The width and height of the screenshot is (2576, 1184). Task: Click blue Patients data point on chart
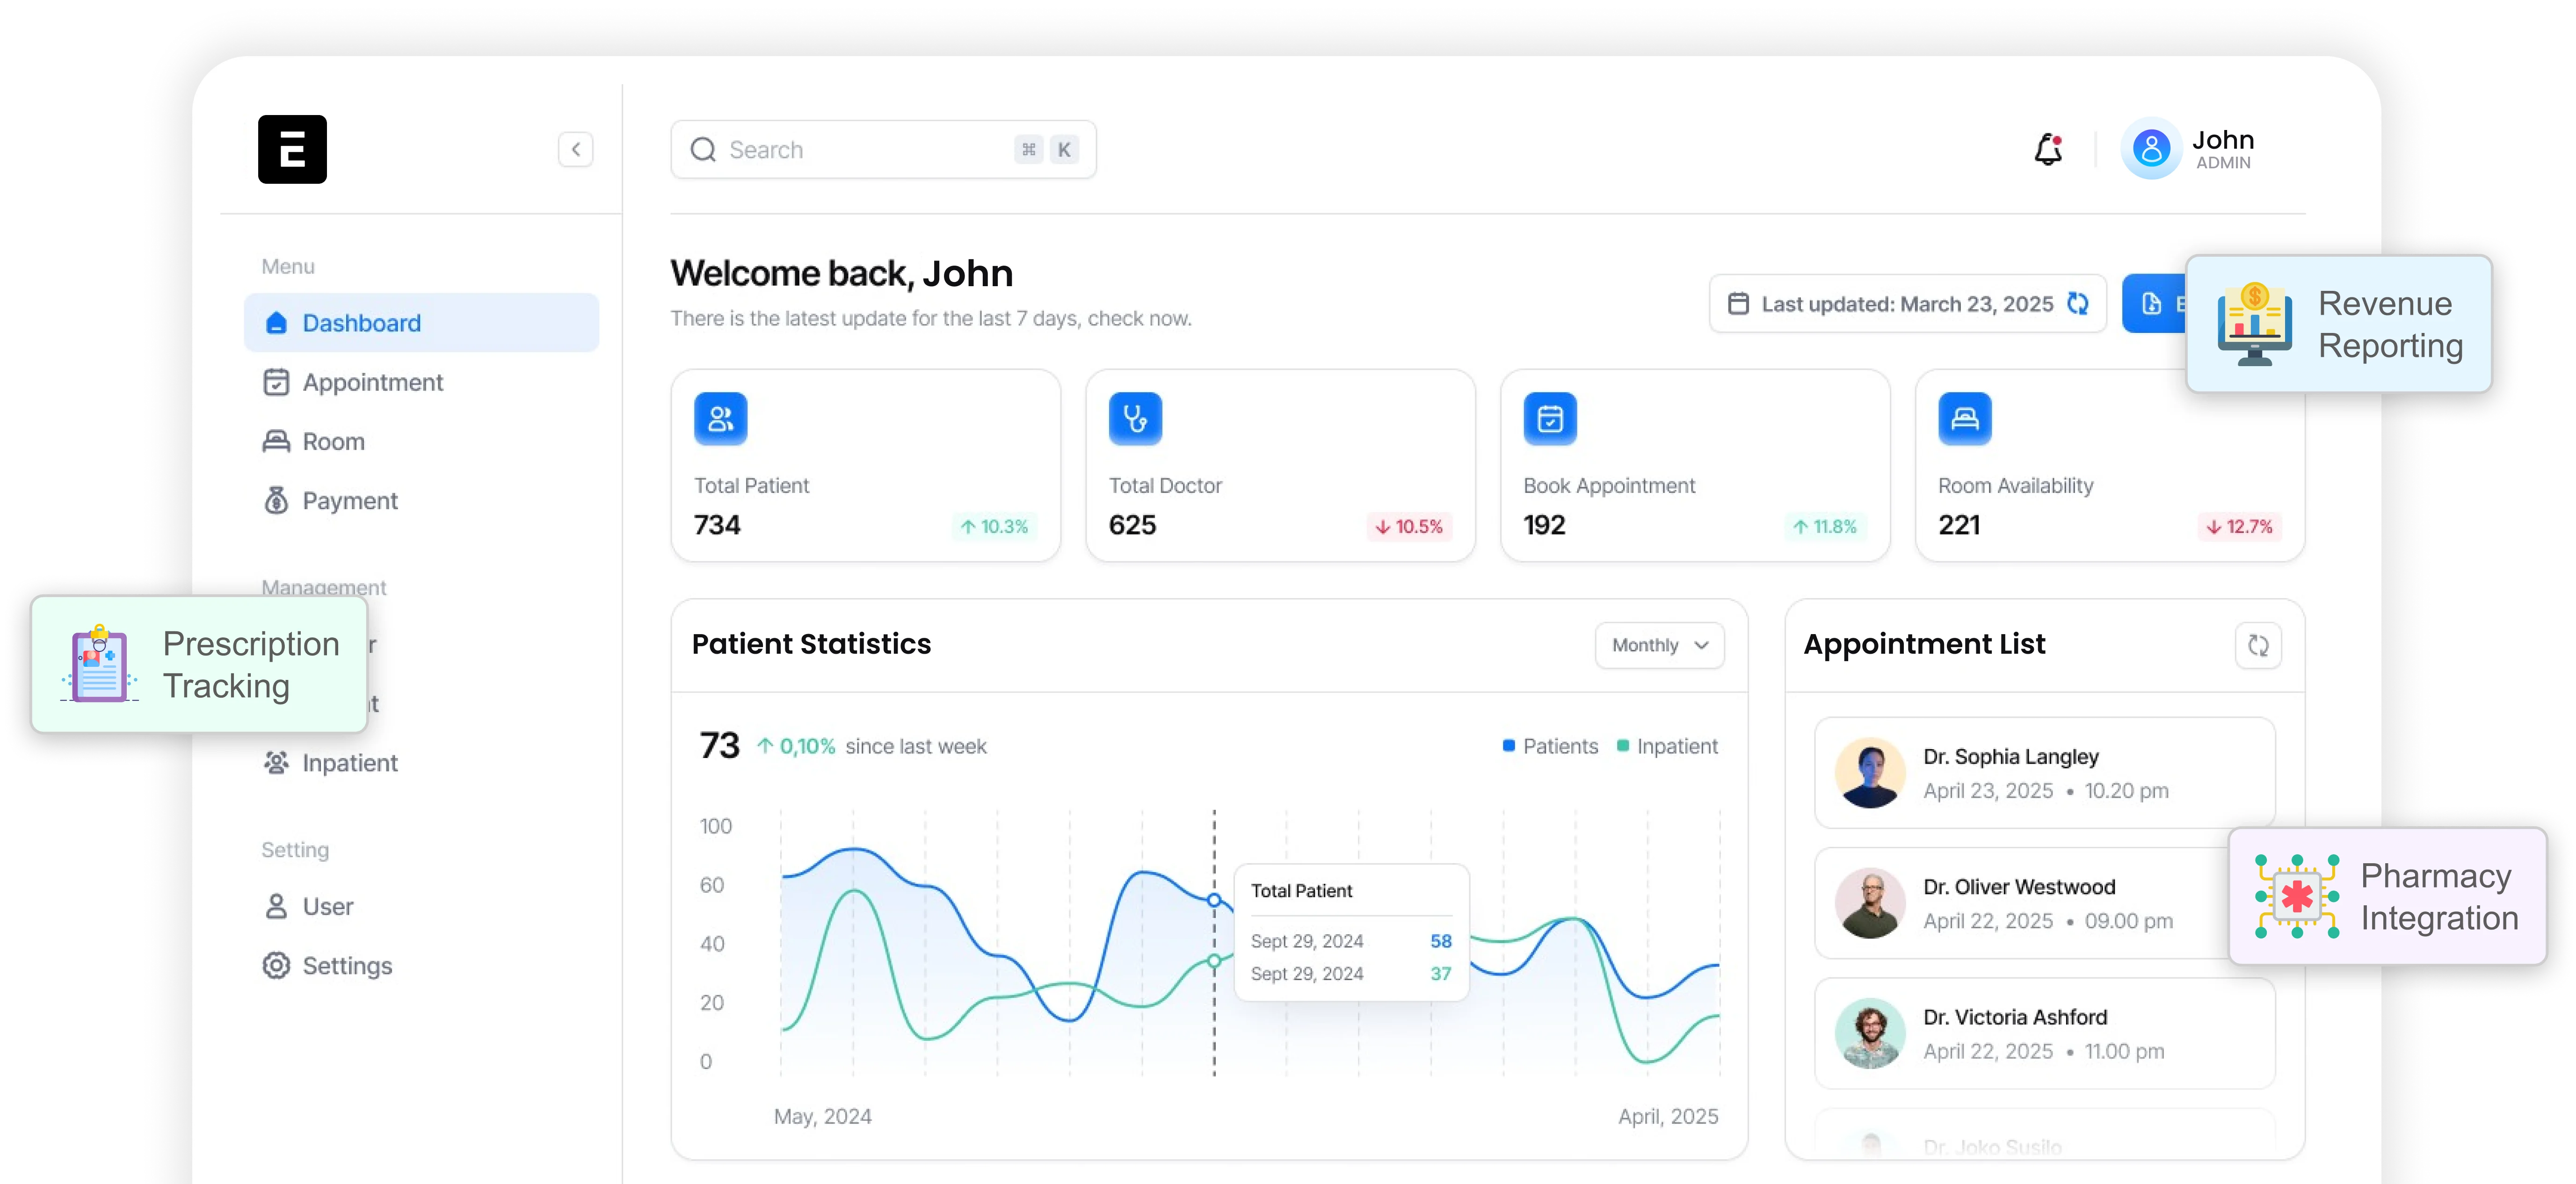click(1214, 900)
